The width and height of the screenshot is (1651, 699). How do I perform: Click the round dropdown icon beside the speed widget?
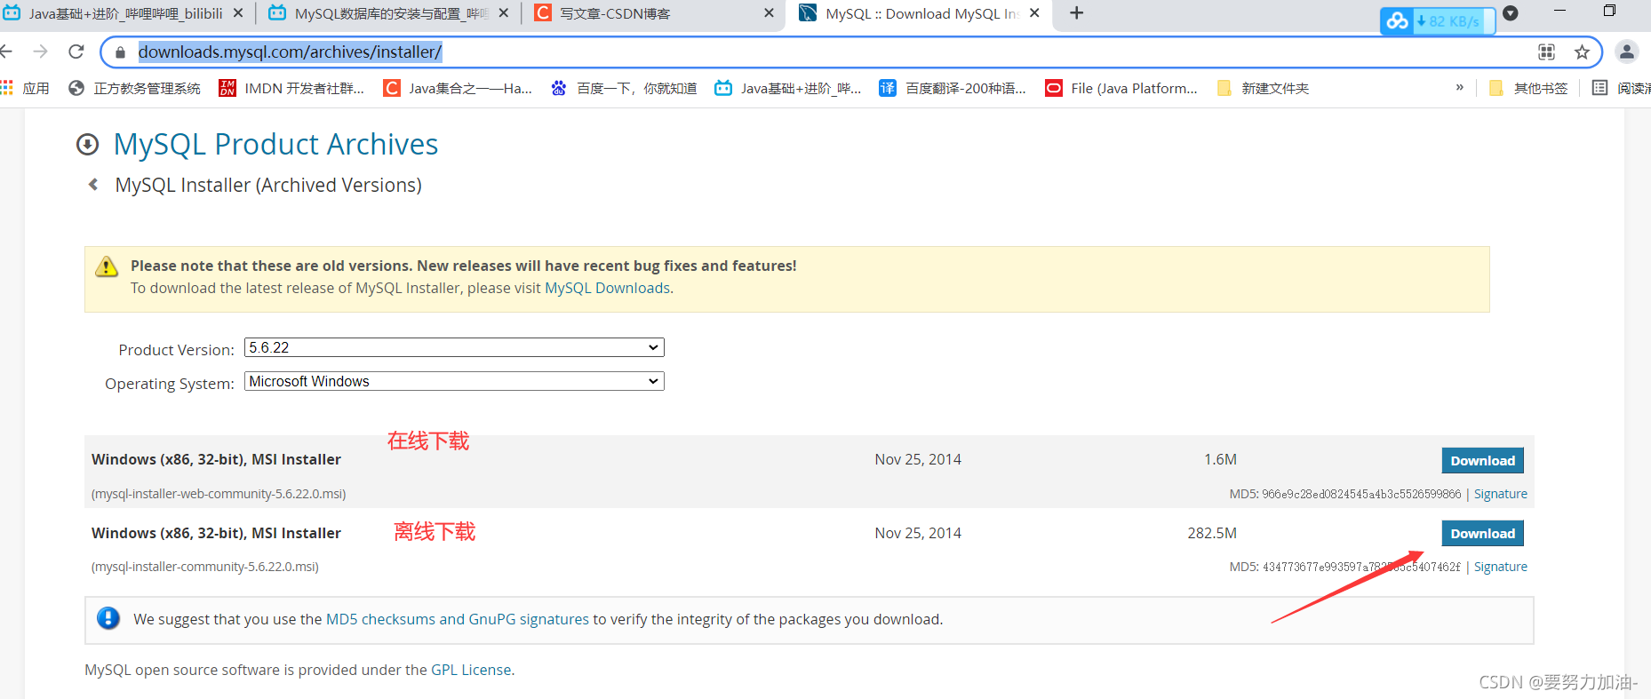pyautogui.click(x=1510, y=13)
